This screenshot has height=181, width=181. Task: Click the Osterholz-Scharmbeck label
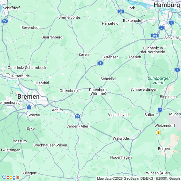click(x=27, y=68)
